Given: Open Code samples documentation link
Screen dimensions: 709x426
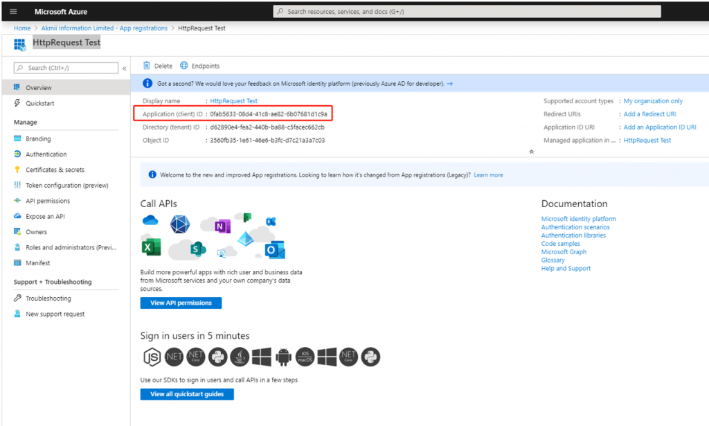Looking at the screenshot, I should [x=561, y=243].
